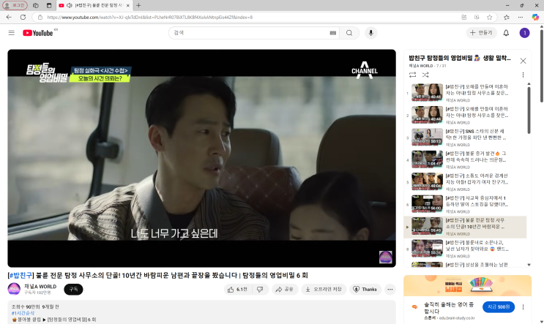Click the video player to pause
Viewport: 544px width, 324px height.
pos(201,158)
